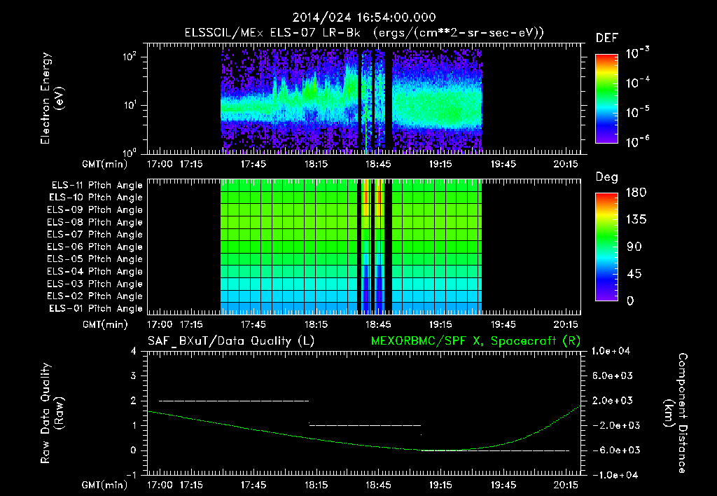This screenshot has height=496, width=717.
Task: Click the 19:45 tick under pitch angle panel
Action: pos(503,324)
